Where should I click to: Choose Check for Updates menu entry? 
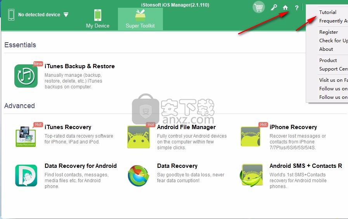click(x=333, y=41)
